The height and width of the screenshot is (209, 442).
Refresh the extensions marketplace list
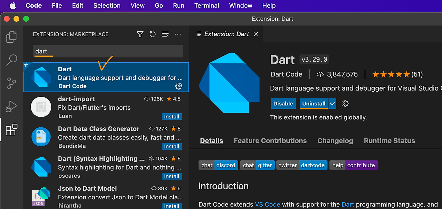pos(153,34)
